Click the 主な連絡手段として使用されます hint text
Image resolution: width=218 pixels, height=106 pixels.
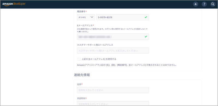(112, 30)
